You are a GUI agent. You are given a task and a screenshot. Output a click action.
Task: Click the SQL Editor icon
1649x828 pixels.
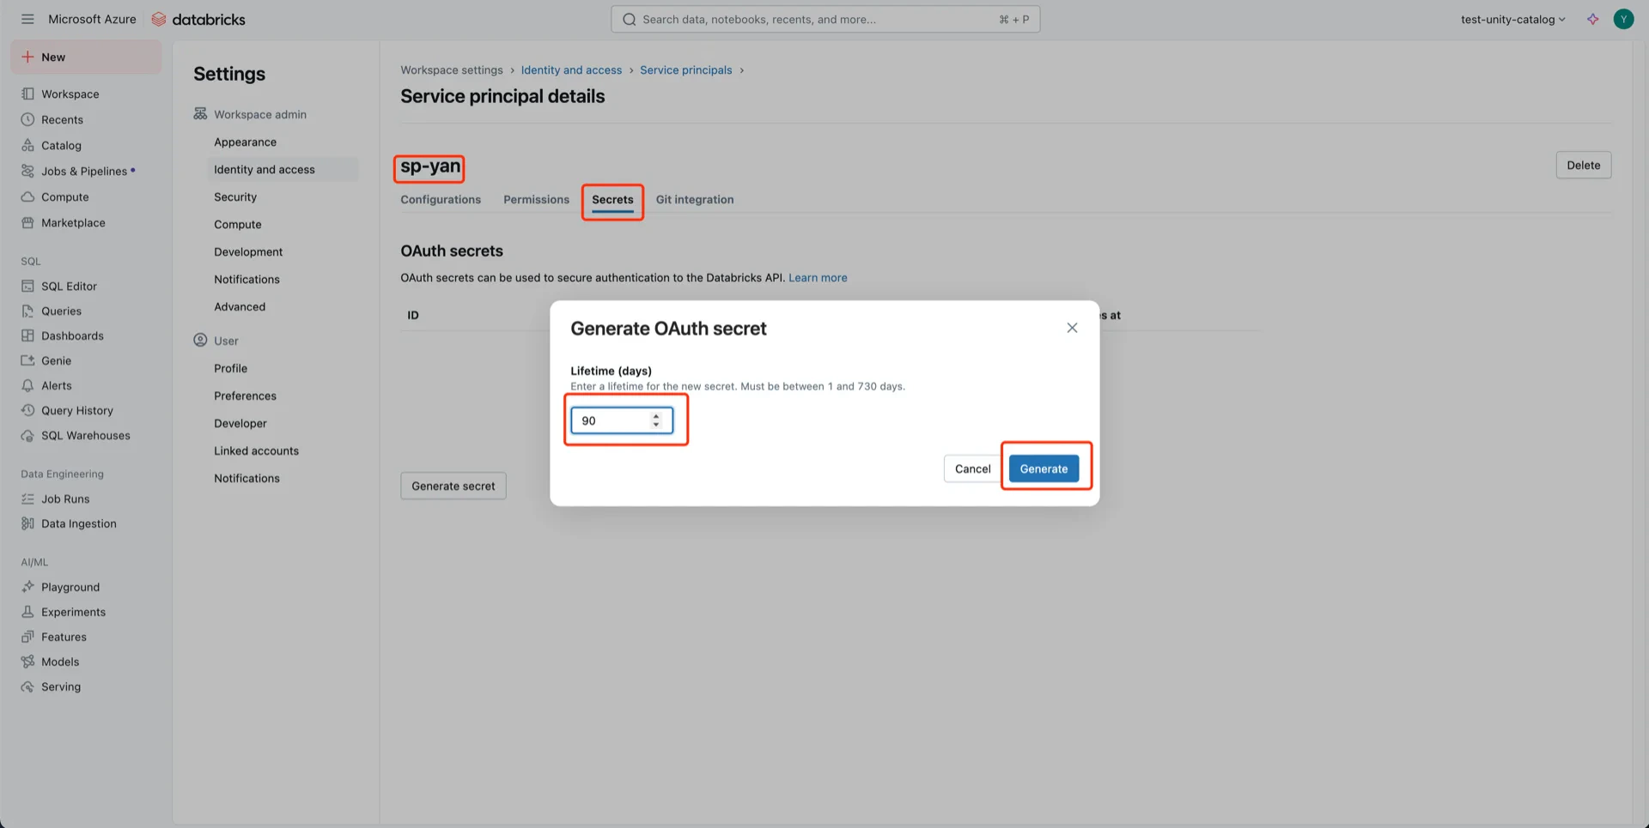click(x=28, y=286)
